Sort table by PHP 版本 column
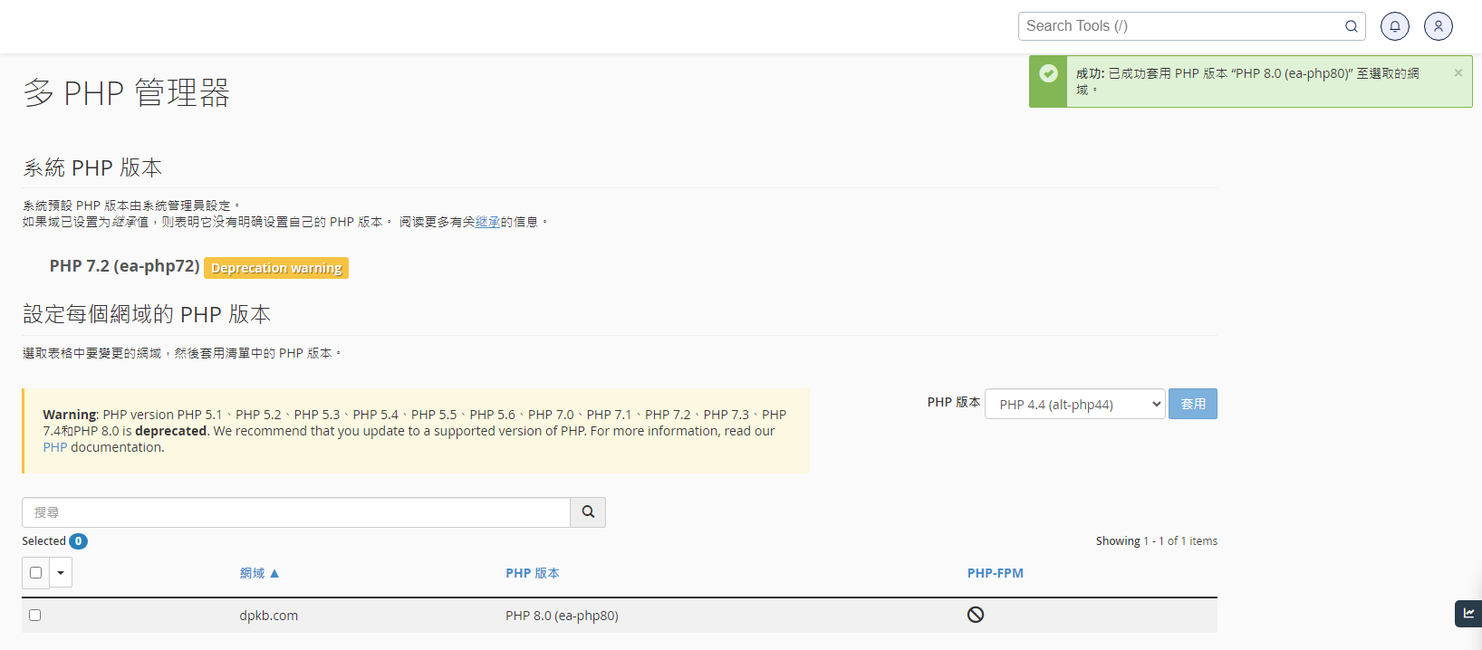Viewport: 1482px width, 650px height. point(532,573)
